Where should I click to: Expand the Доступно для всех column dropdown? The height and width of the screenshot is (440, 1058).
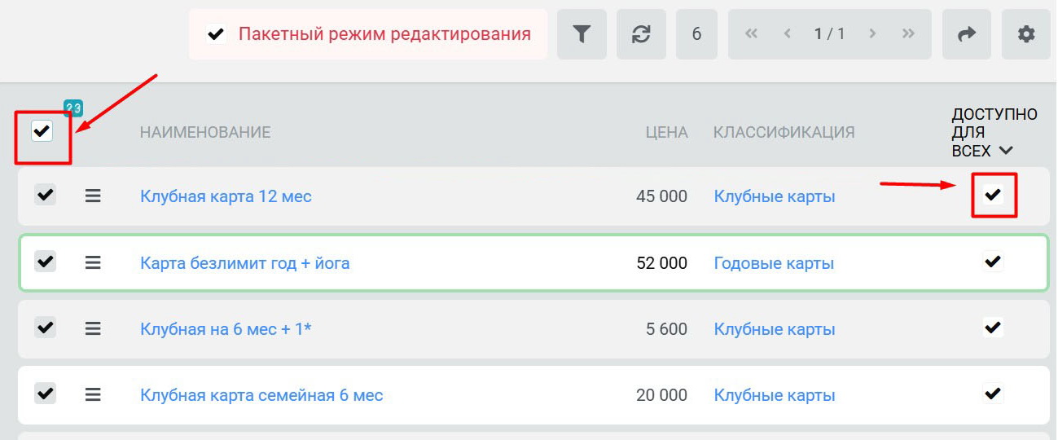(1005, 151)
